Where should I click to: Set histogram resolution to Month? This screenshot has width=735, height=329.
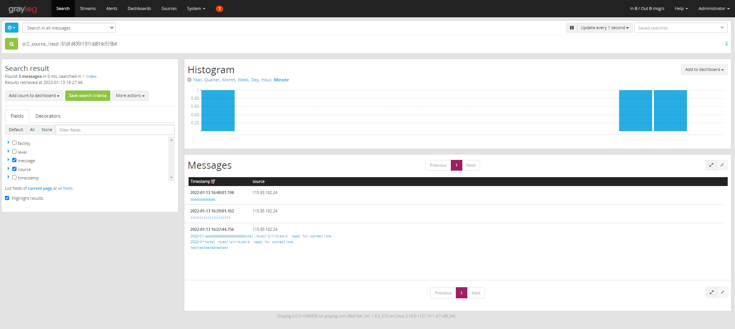pyautogui.click(x=228, y=80)
